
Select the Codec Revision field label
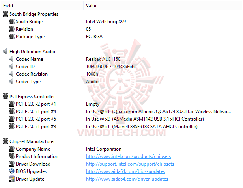[x=32, y=74]
